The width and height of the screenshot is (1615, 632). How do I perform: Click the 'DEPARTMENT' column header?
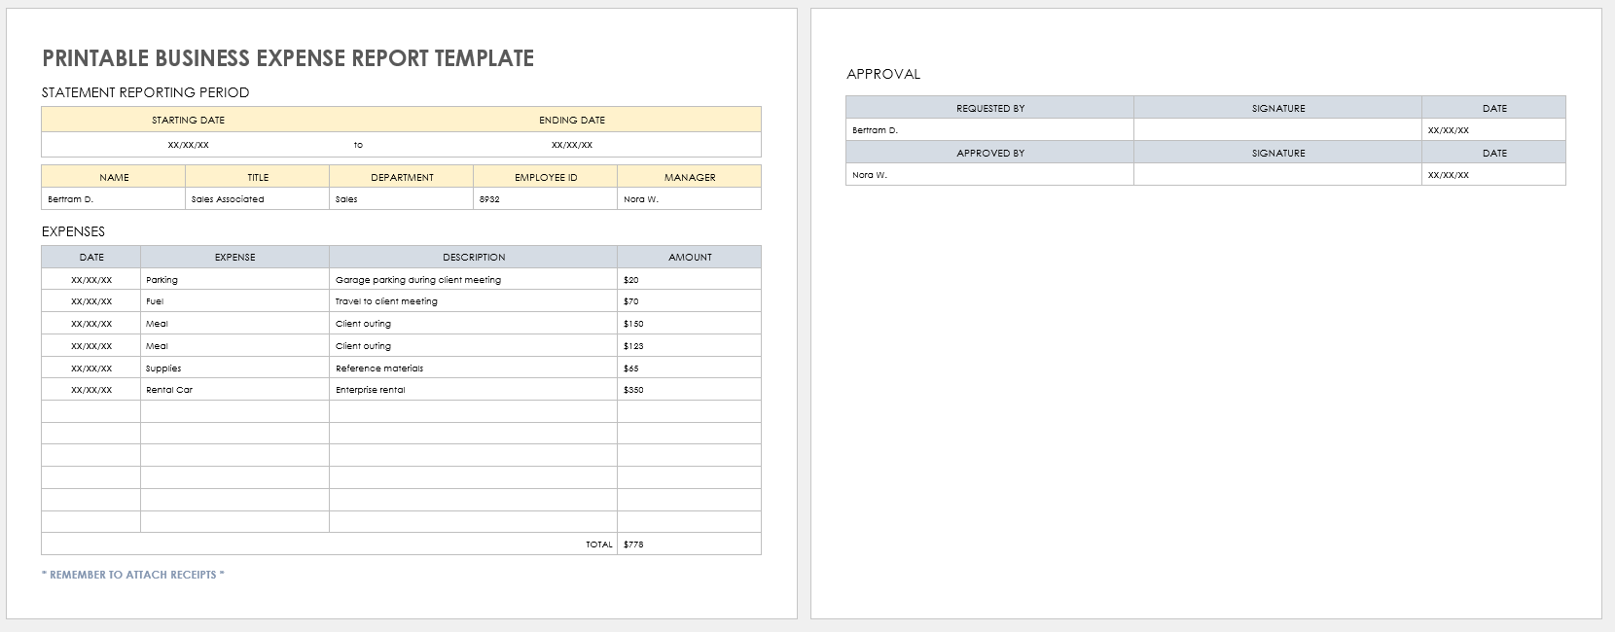402,177
